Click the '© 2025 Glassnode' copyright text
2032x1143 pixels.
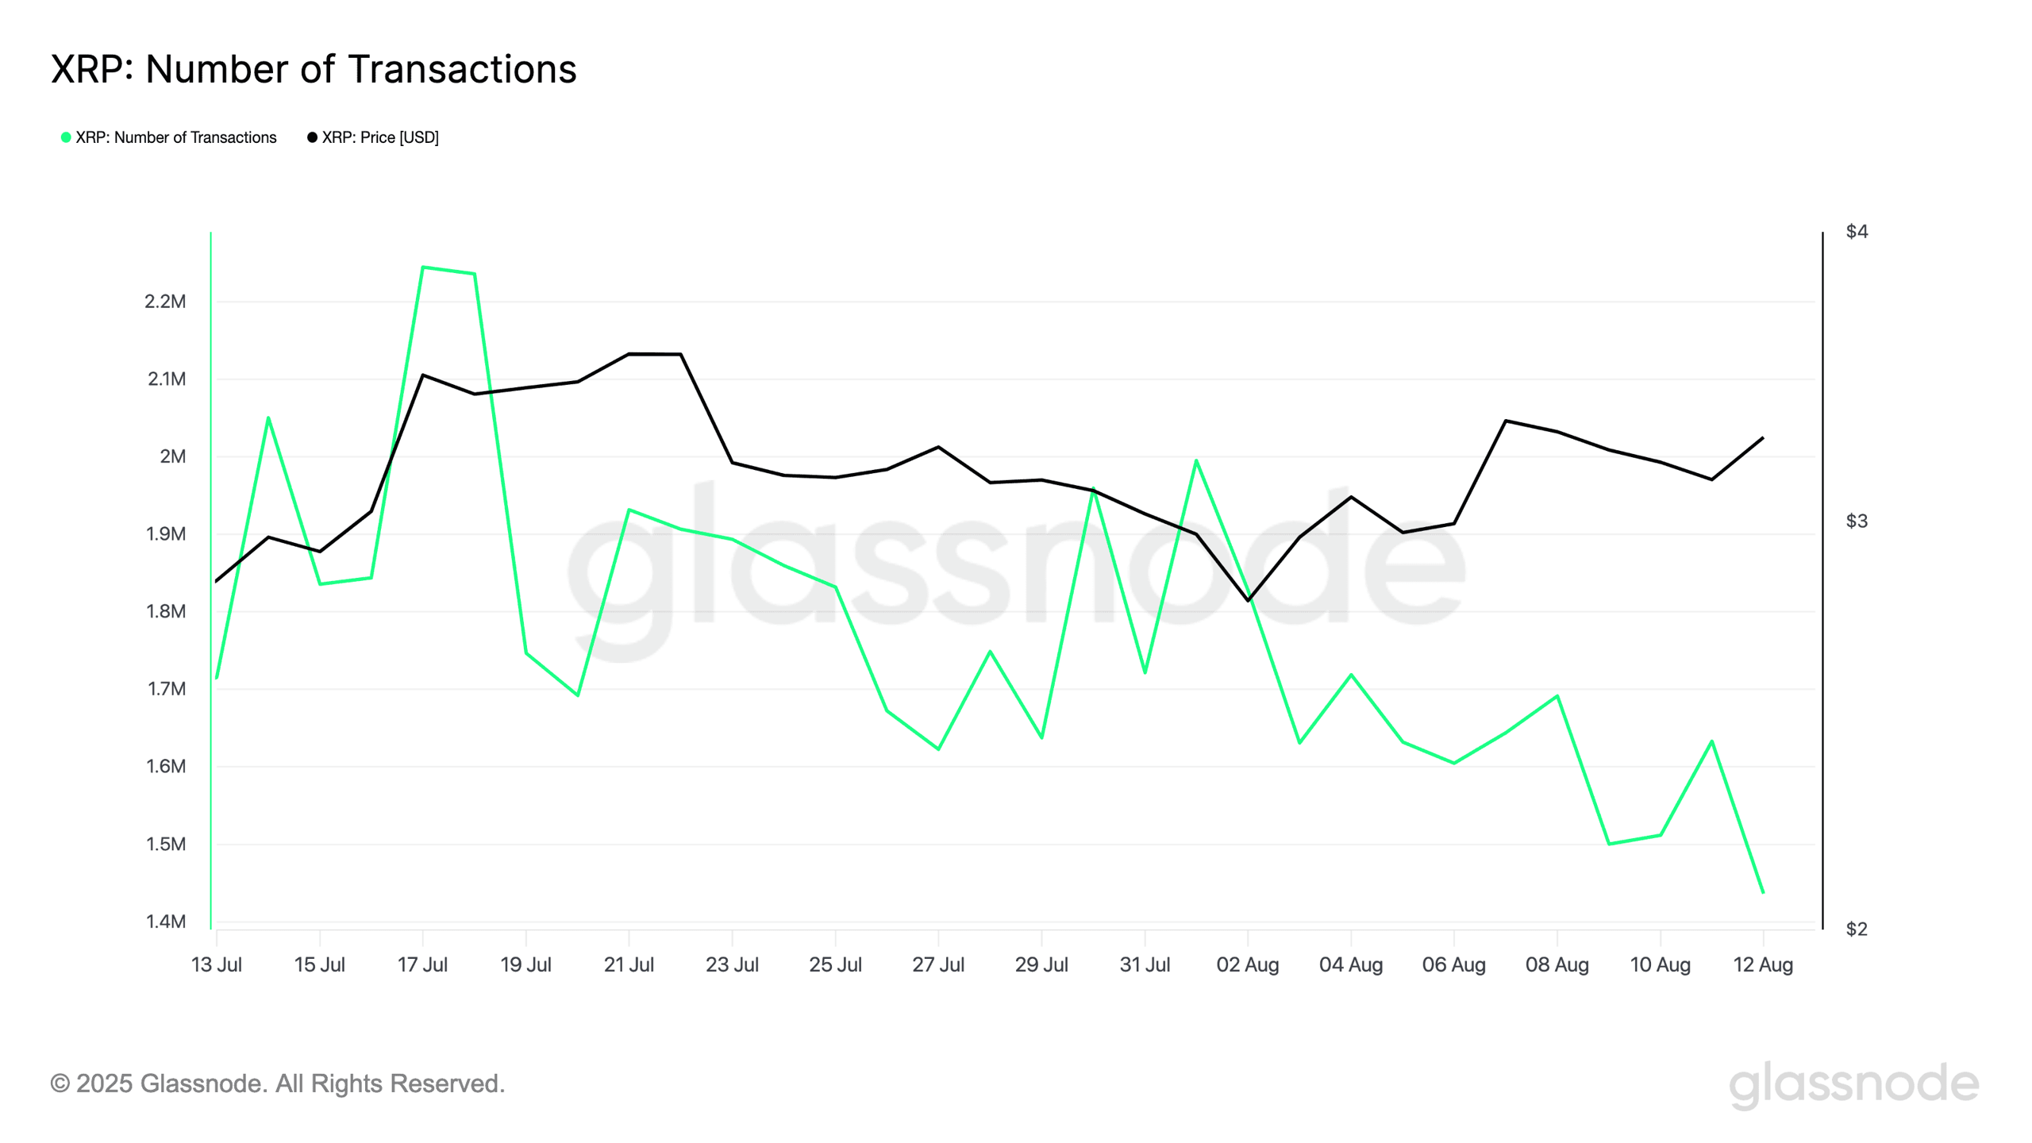[x=277, y=1083]
